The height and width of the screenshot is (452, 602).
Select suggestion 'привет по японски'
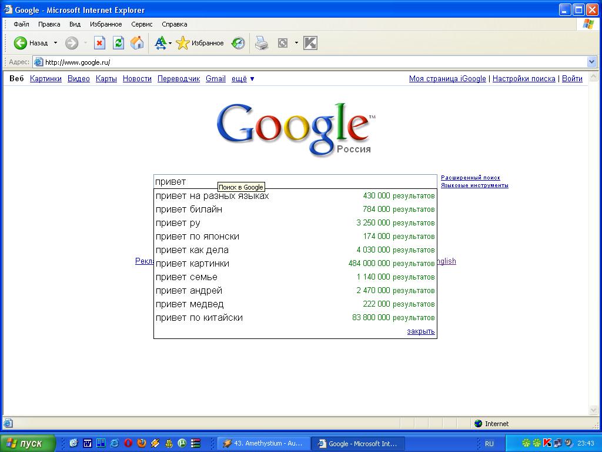coord(295,237)
